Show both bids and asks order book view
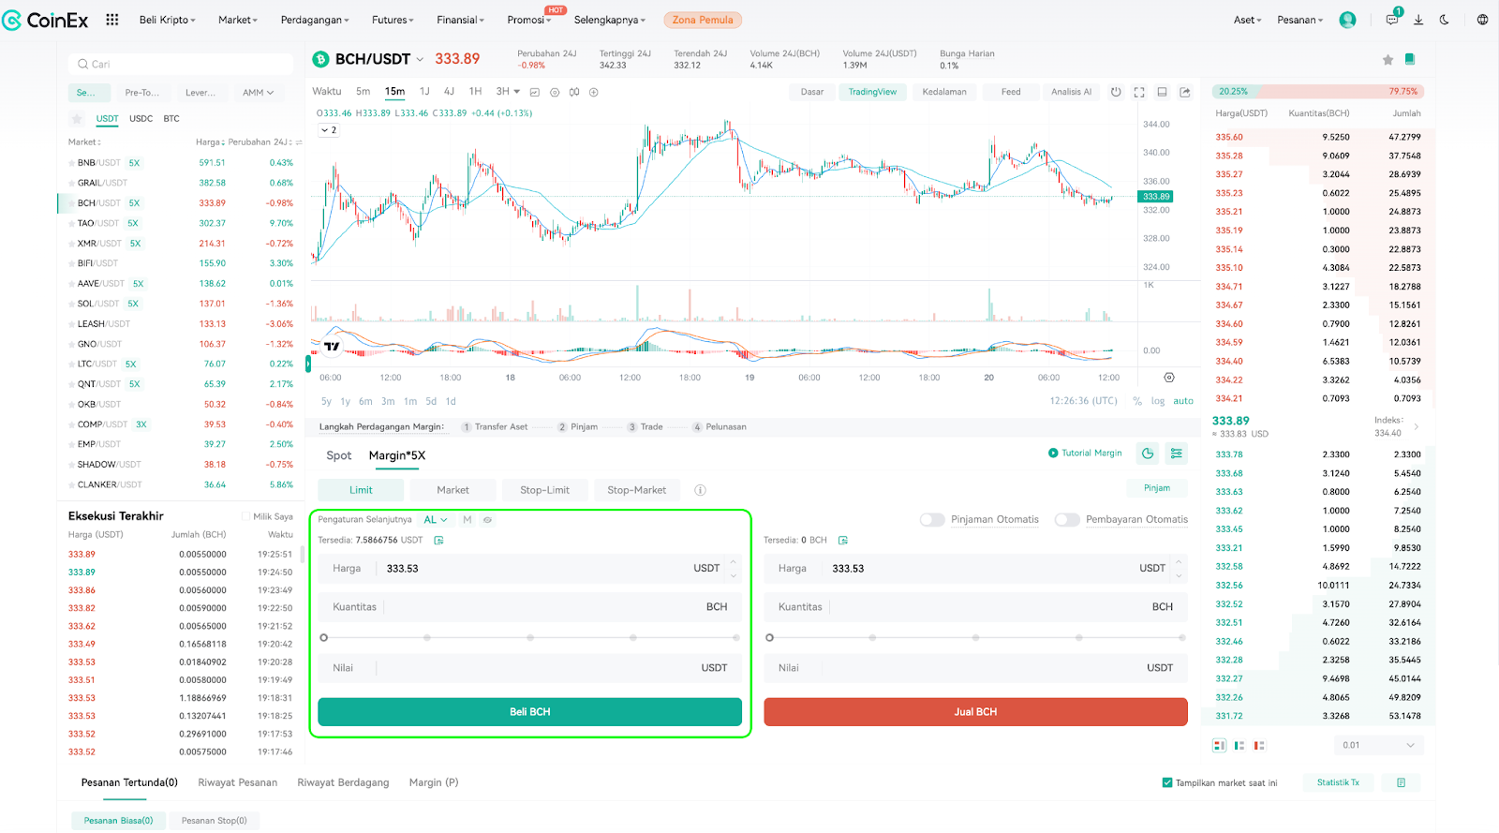Screen dimensions: 1499x833 (x=1219, y=746)
